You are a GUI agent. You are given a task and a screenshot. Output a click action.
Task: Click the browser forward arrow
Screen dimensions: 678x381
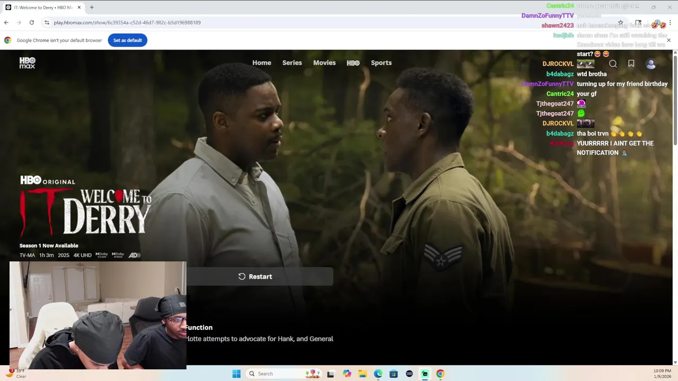tap(19, 22)
